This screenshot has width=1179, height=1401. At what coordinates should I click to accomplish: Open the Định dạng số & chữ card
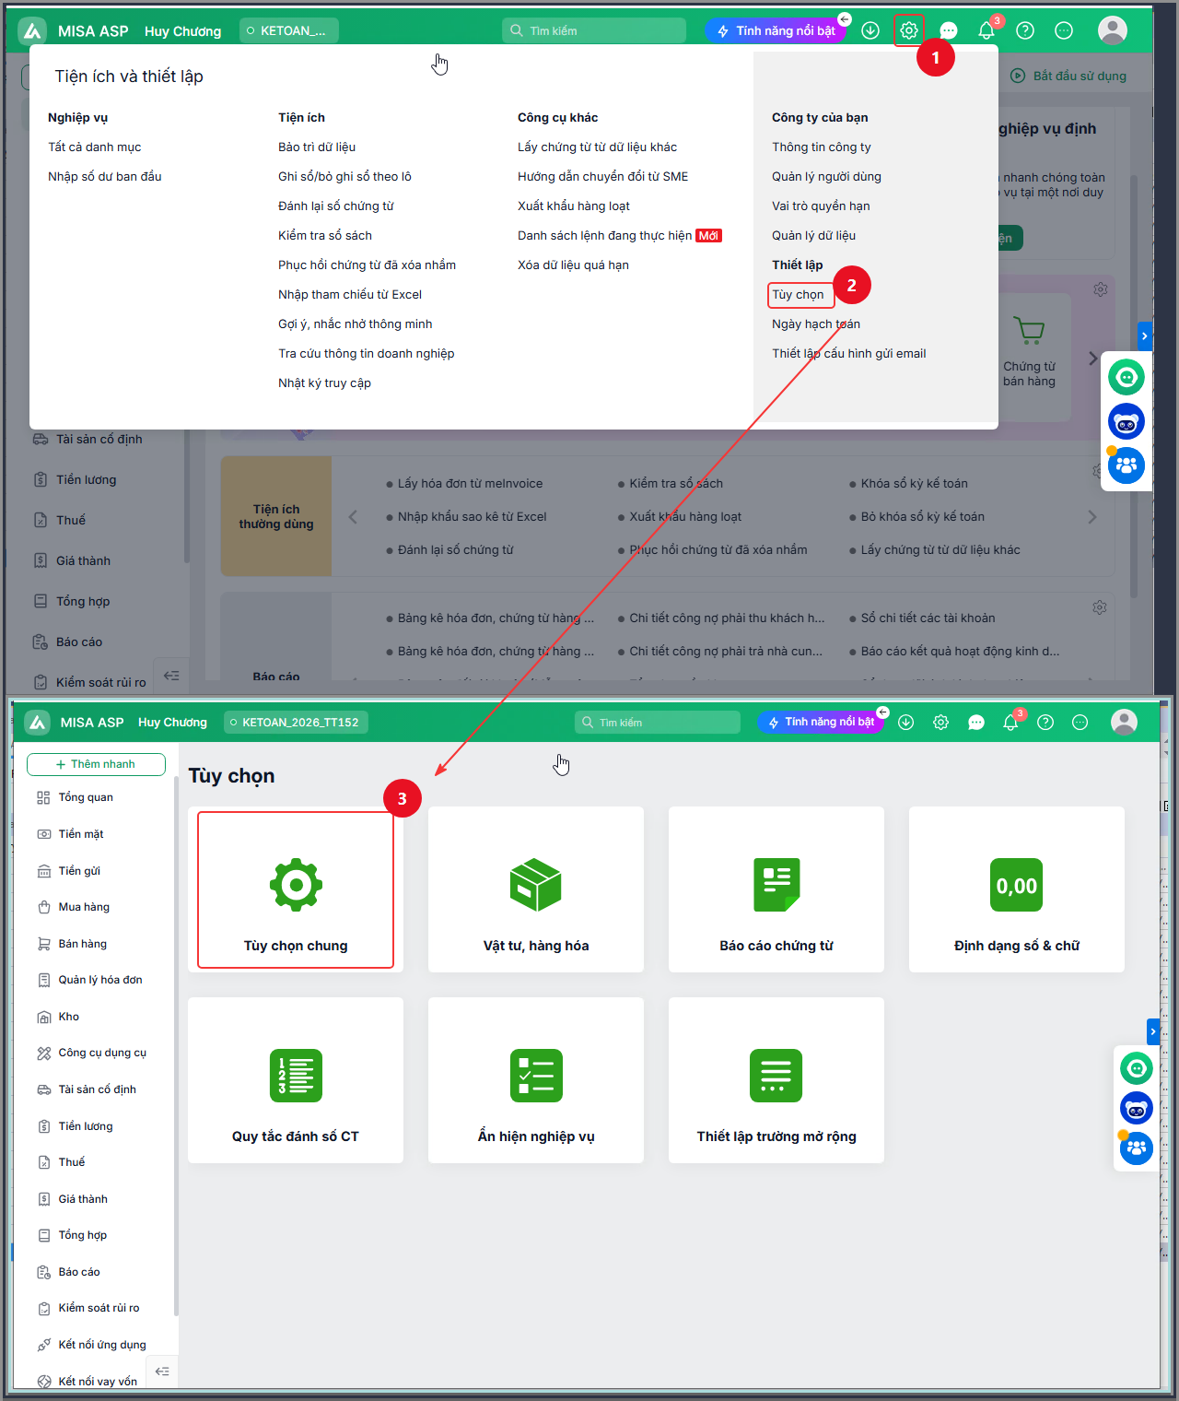[1017, 889]
